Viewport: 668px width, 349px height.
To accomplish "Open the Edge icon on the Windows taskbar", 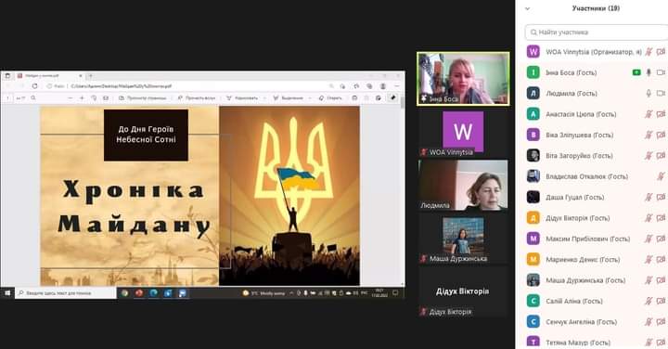I will click(x=153, y=293).
